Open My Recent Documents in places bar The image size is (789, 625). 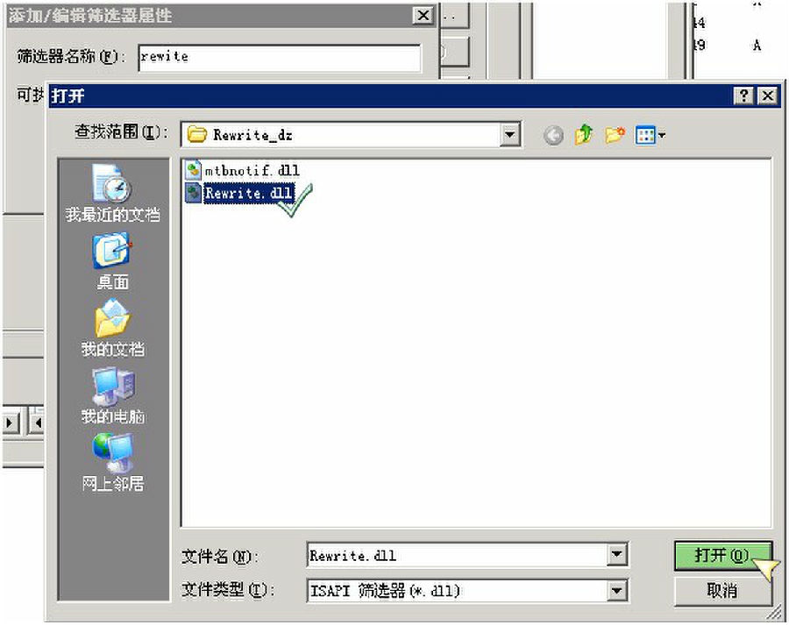tap(113, 194)
